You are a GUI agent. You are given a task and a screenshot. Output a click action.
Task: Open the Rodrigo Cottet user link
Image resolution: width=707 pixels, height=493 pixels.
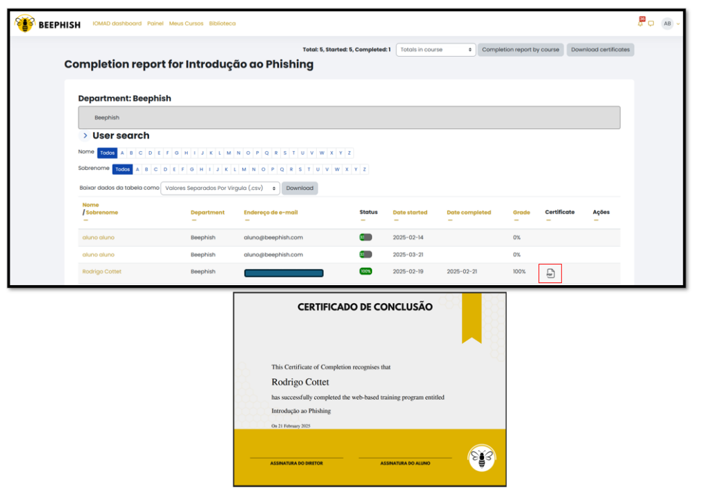(x=102, y=271)
